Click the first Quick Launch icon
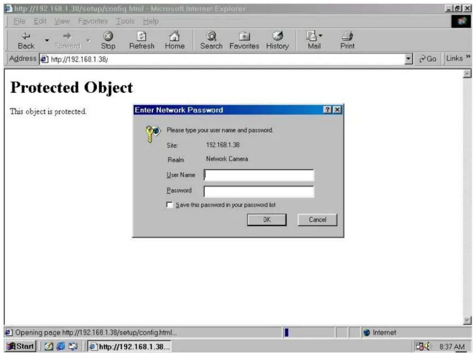Image resolution: width=473 pixels, height=353 pixels. [49, 346]
